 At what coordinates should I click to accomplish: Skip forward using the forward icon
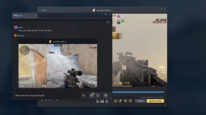click(107, 101)
